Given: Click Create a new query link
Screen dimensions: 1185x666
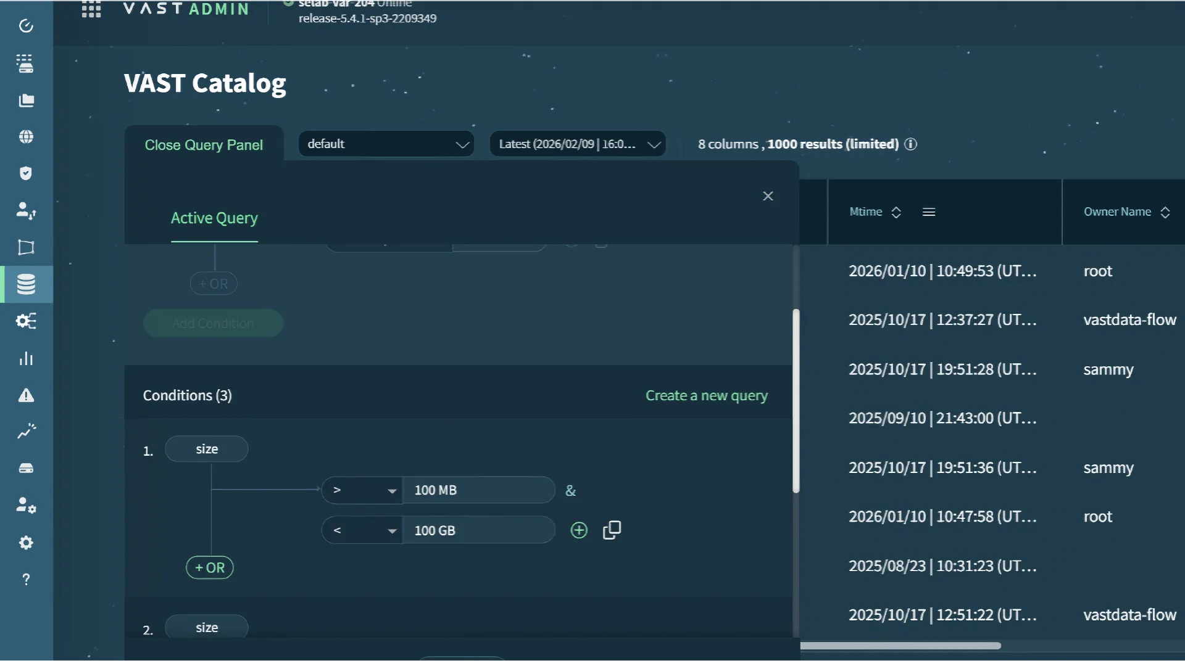Looking at the screenshot, I should [x=707, y=396].
